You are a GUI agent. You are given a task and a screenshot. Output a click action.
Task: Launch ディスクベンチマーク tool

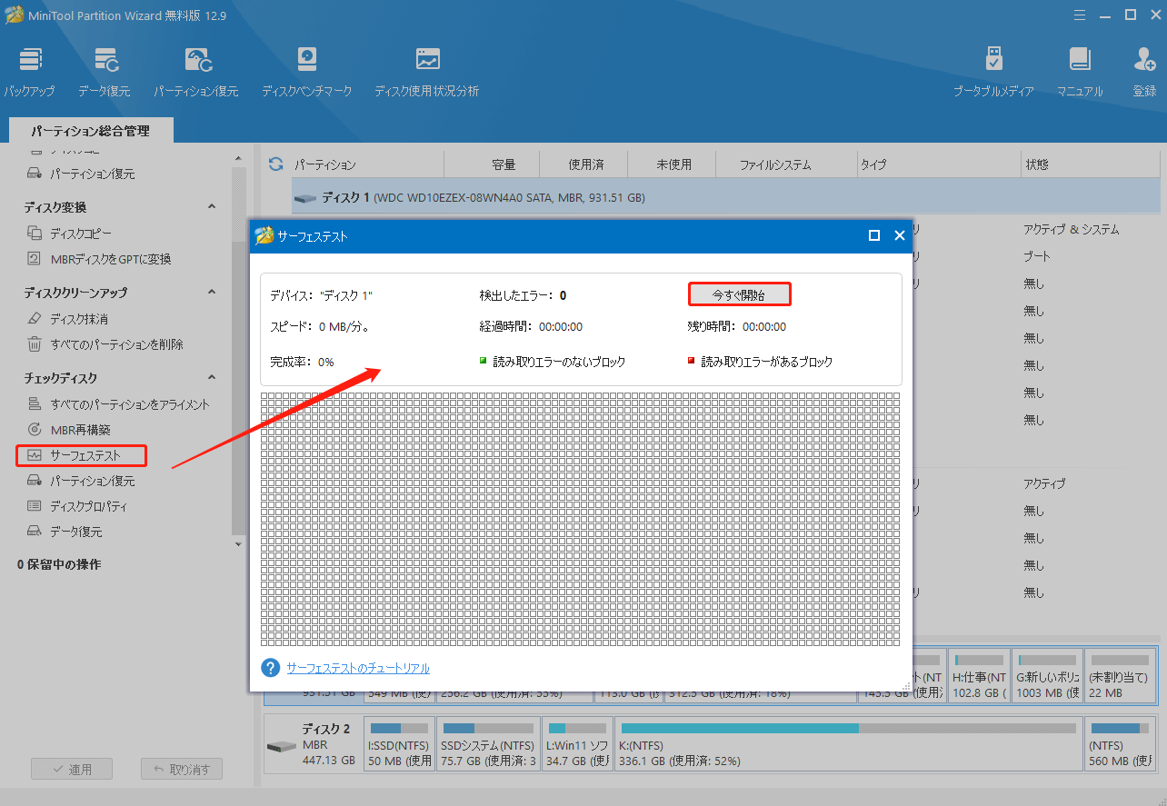point(306,72)
